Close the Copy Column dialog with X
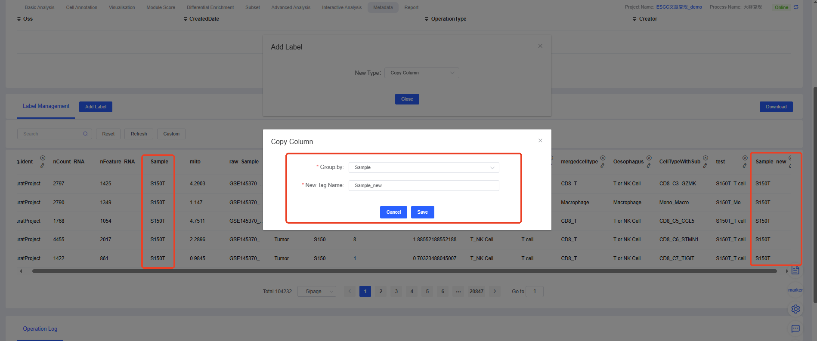The image size is (817, 341). (x=540, y=141)
